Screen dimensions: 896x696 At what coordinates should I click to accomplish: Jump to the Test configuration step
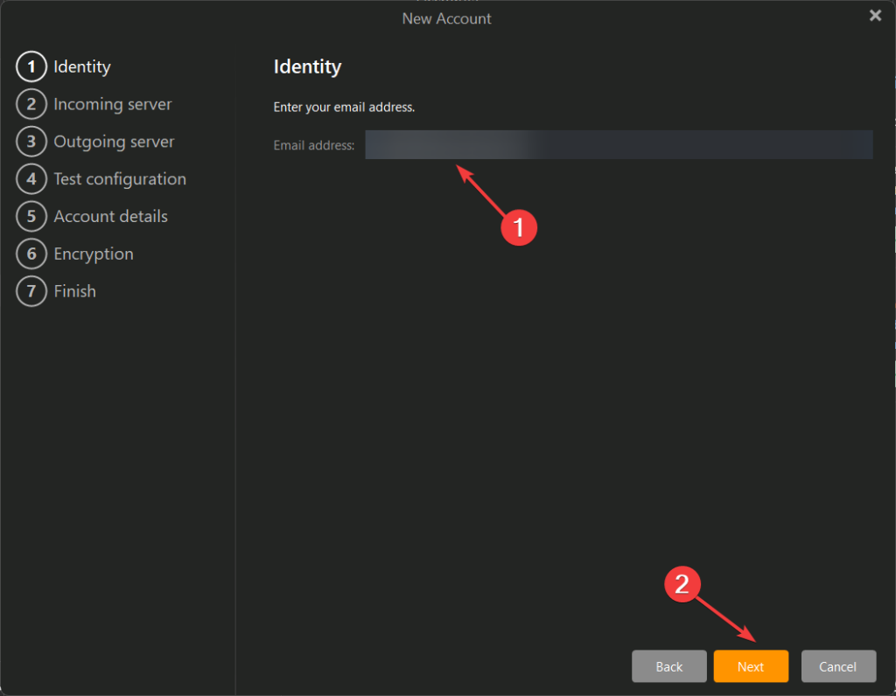pos(120,179)
